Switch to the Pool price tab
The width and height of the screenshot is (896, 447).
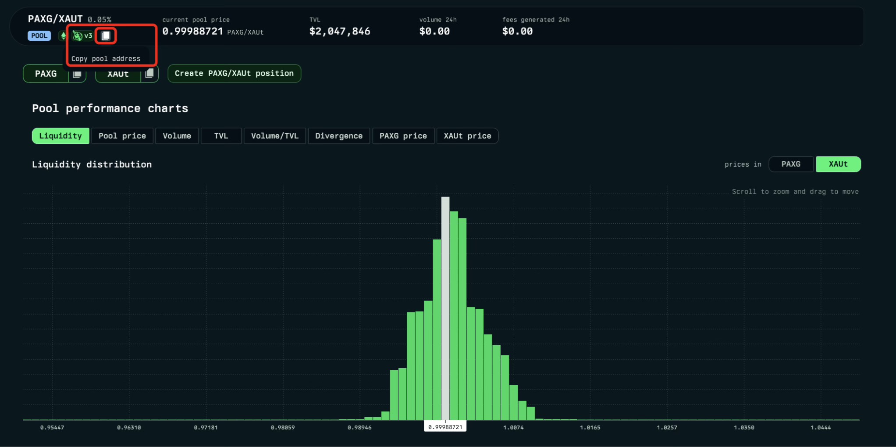tap(122, 136)
